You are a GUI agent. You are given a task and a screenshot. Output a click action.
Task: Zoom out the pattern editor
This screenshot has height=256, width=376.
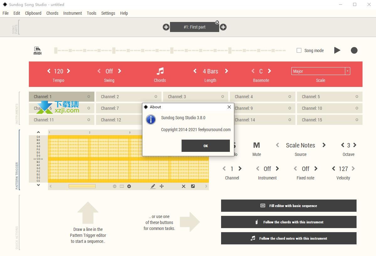(x=115, y=186)
